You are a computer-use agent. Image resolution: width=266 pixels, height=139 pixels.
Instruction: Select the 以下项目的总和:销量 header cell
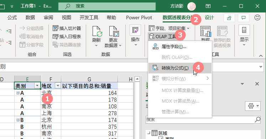[89, 86]
